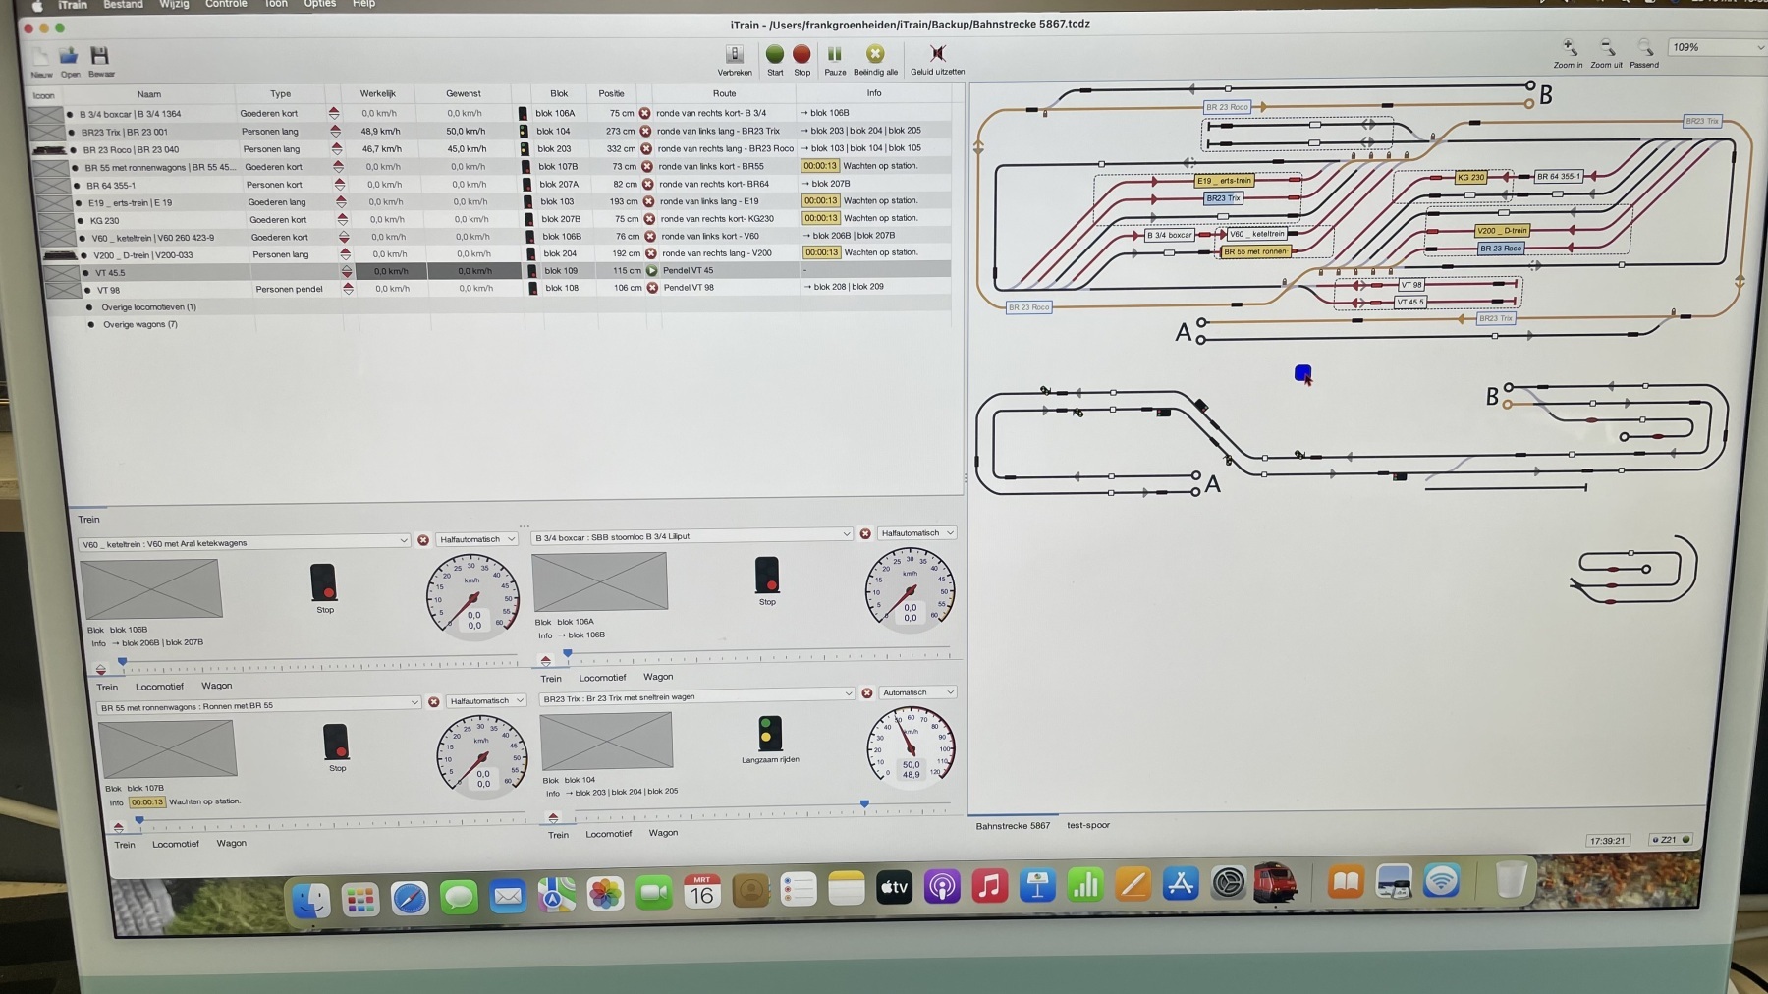
Task: Click red clear icon beside BR23 Trix selector
Action: (x=867, y=693)
